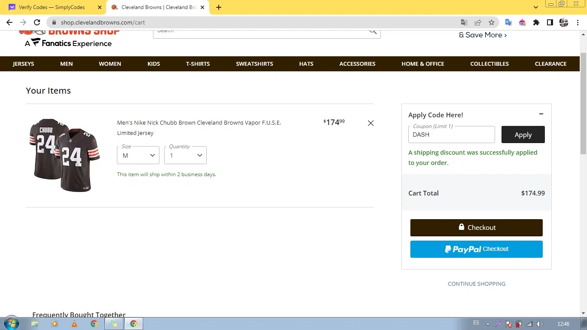This screenshot has height=330, width=587.
Task: Open the Size dropdown
Action: (x=138, y=155)
